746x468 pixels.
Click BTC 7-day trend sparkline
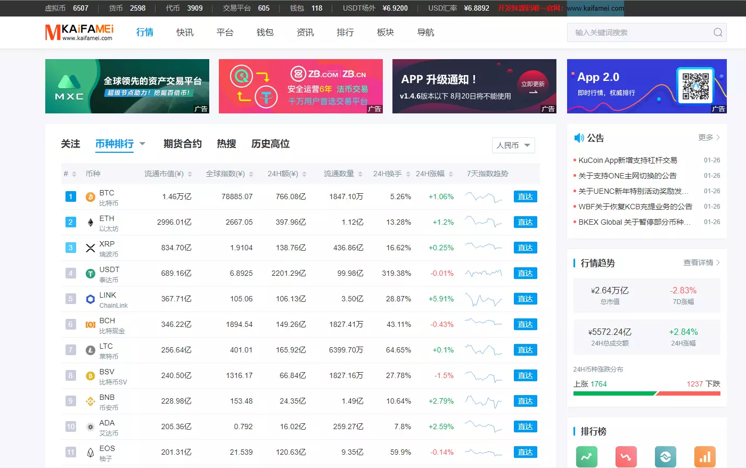point(483,198)
